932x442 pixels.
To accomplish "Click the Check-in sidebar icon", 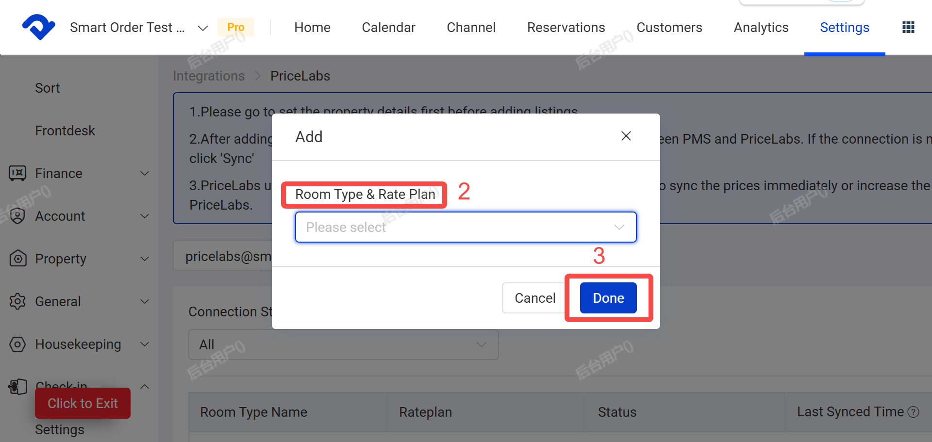I will click(17, 387).
